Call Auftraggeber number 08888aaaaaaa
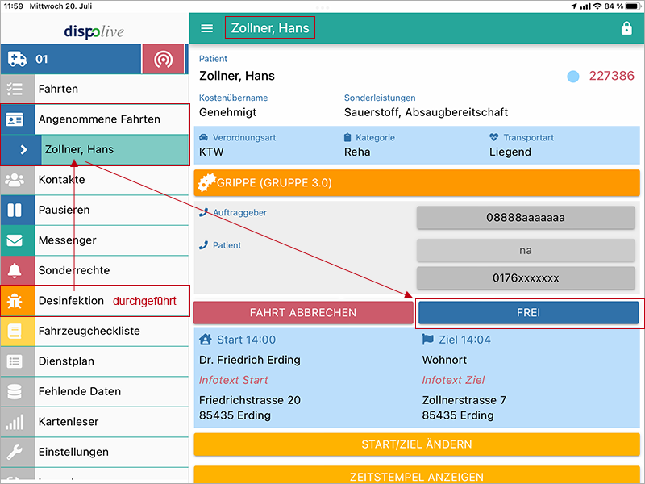645x484 pixels. point(526,218)
